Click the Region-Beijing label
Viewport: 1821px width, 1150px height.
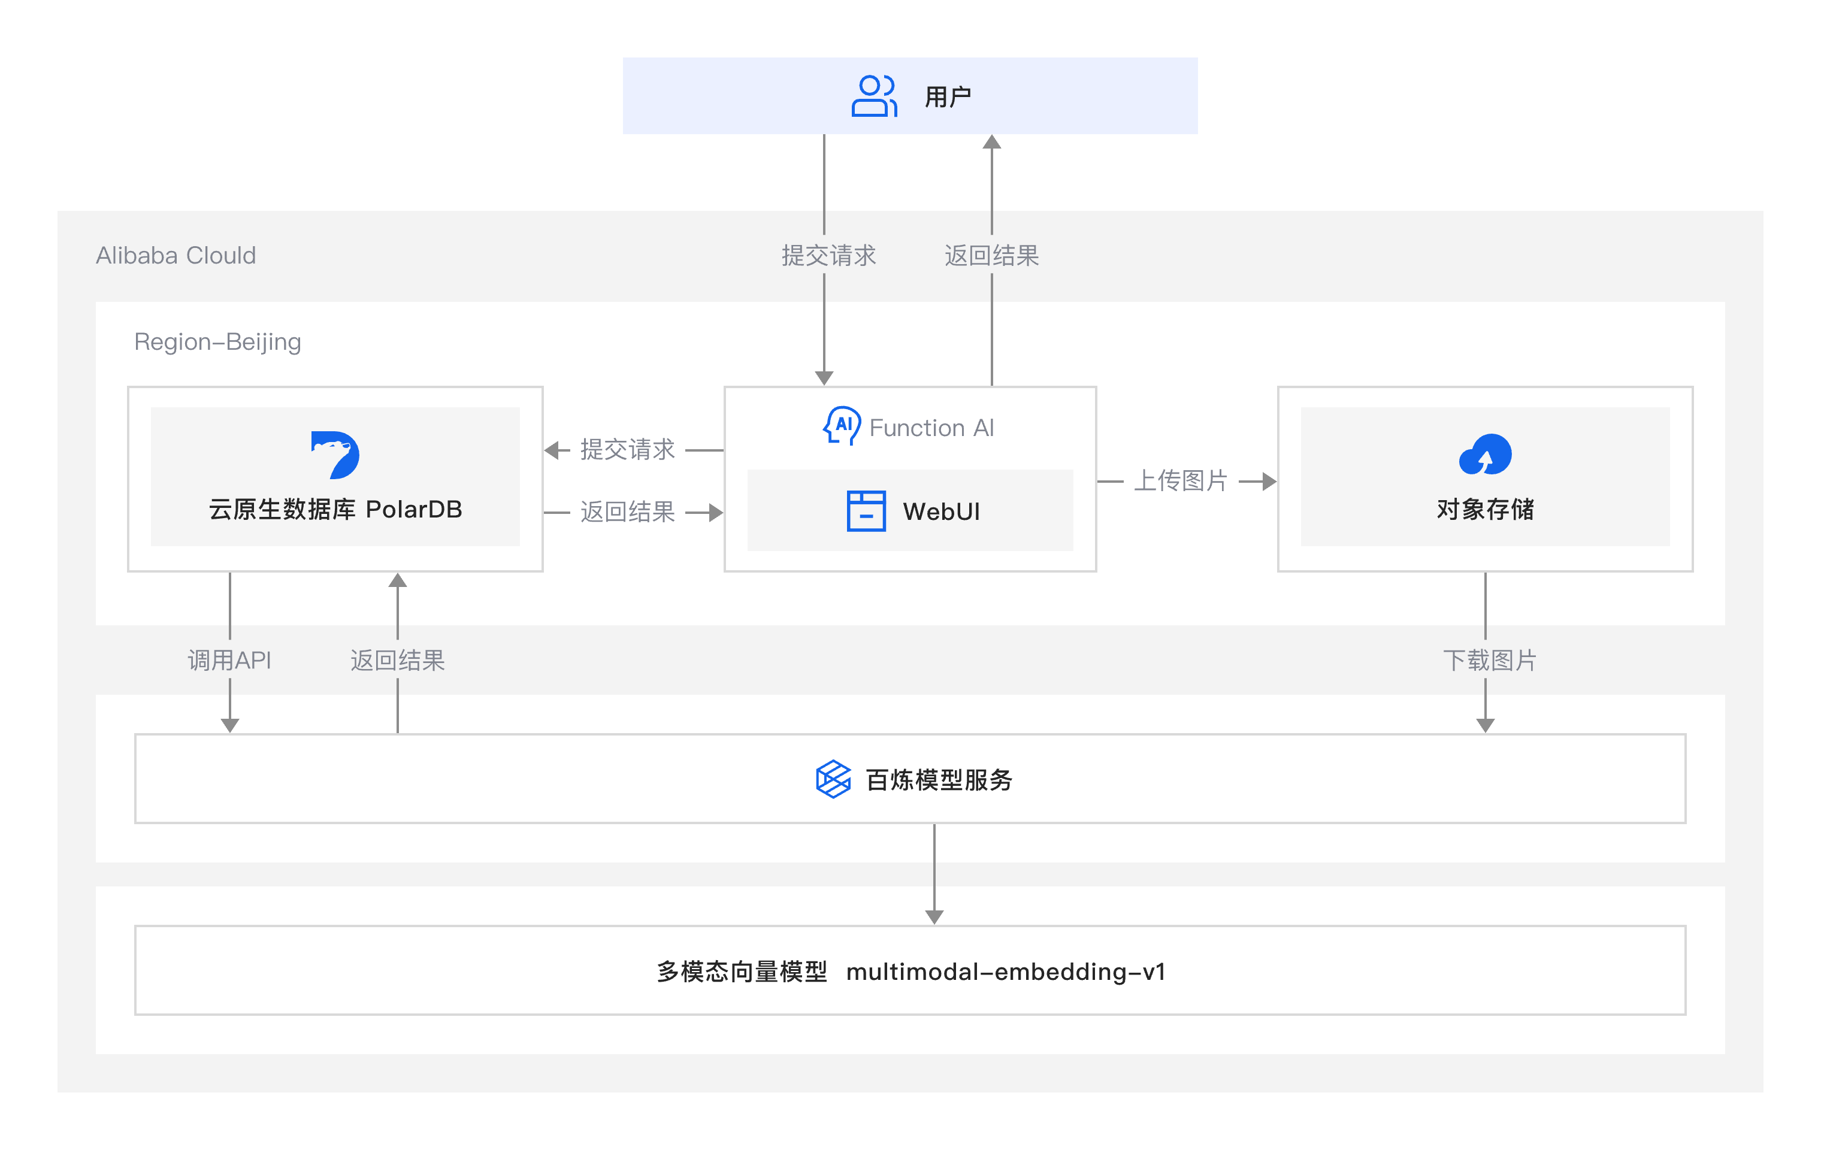(x=217, y=342)
